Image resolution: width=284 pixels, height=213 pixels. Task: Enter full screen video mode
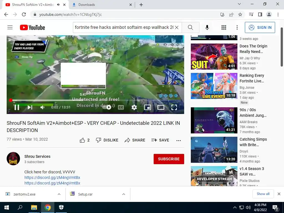tap(174, 107)
